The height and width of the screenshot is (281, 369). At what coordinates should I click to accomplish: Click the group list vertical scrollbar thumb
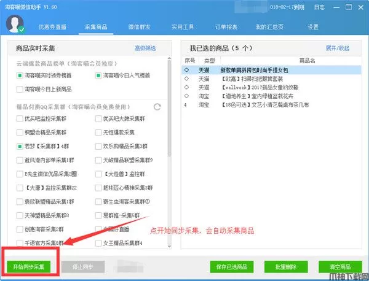(x=169, y=108)
